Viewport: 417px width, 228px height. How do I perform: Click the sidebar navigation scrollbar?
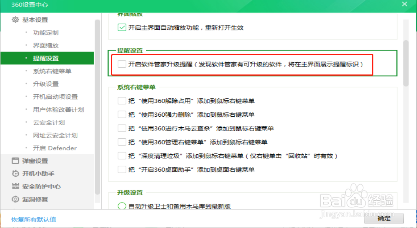pyautogui.click(x=98, y=106)
